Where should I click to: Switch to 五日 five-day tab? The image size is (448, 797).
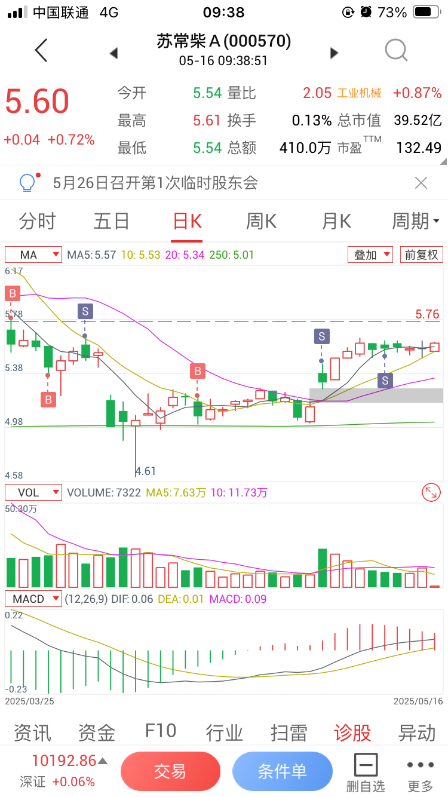pyautogui.click(x=112, y=222)
